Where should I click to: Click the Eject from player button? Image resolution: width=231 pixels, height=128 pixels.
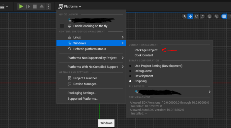click(42, 7)
